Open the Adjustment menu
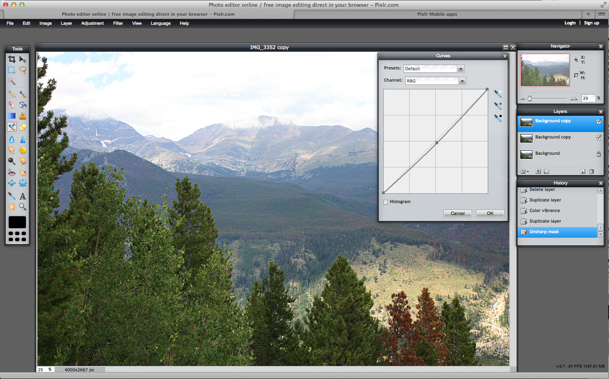 [x=92, y=23]
